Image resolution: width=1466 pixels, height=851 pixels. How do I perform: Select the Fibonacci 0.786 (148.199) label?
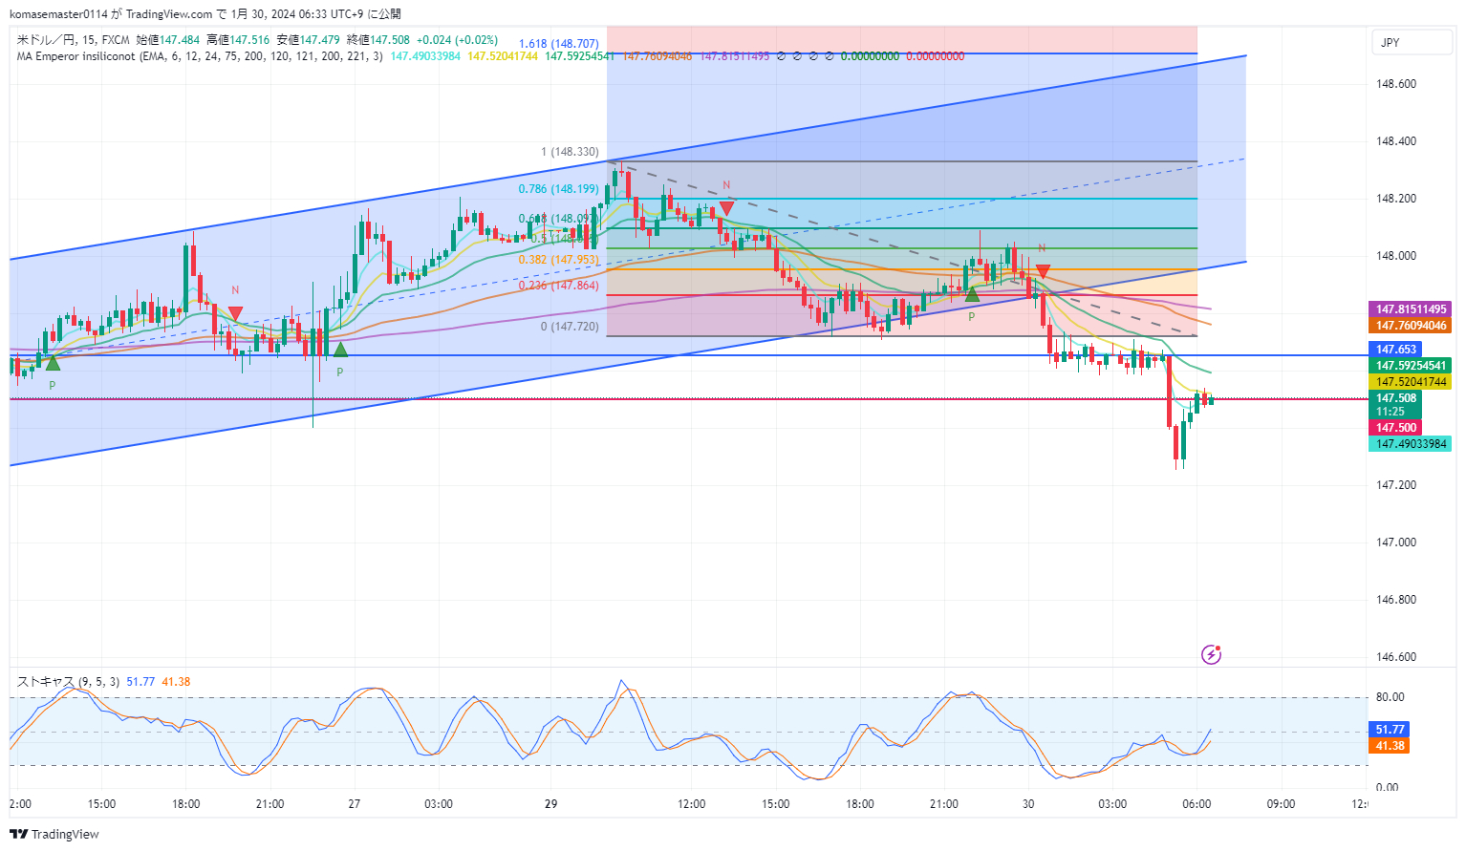(559, 189)
